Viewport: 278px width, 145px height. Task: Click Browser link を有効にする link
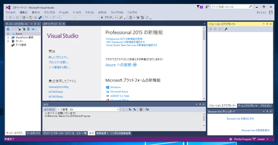(x=240, y=119)
